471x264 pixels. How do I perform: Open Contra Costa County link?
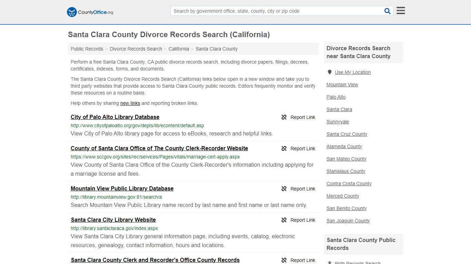click(349, 184)
